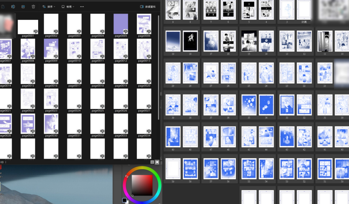This screenshot has width=349, height=204.
Task: Select the page0012 file thumbnail
Action: (x=121, y=49)
